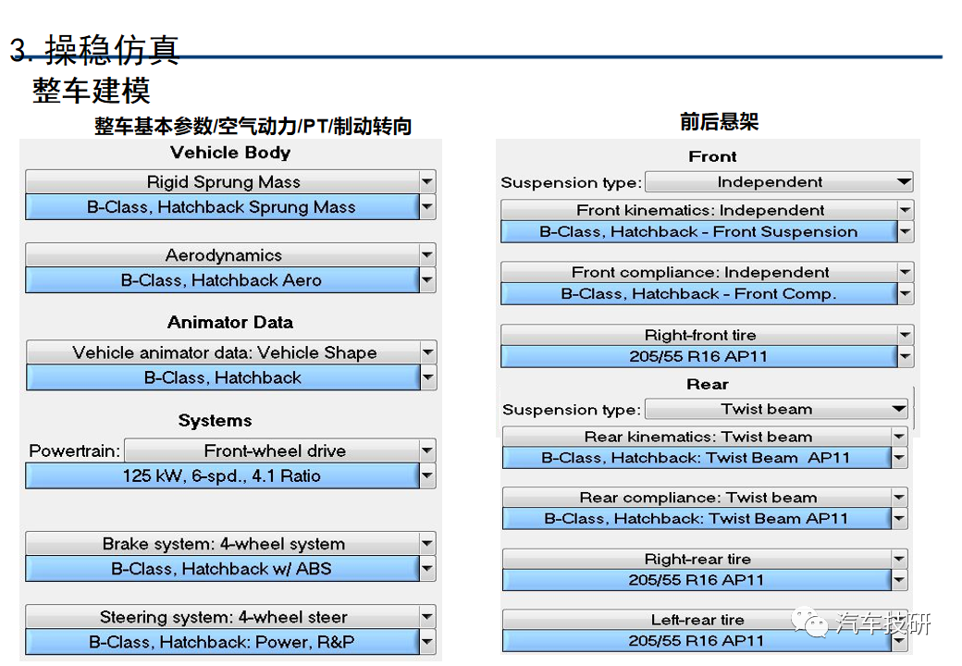Viewport: 962px width, 666px height.
Task: Click arrow next to Brake system: 4-wheel system
Action: (426, 544)
